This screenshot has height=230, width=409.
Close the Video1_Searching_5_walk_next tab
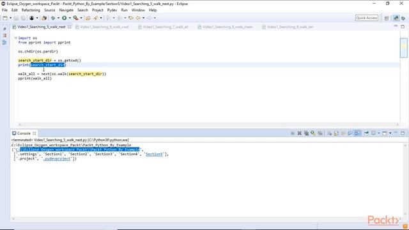70,27
